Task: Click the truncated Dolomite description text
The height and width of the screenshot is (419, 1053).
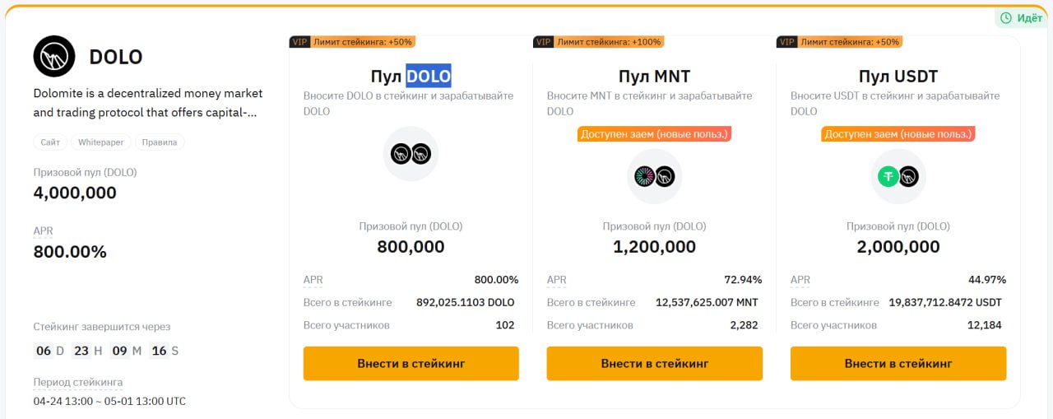Action: (148, 103)
